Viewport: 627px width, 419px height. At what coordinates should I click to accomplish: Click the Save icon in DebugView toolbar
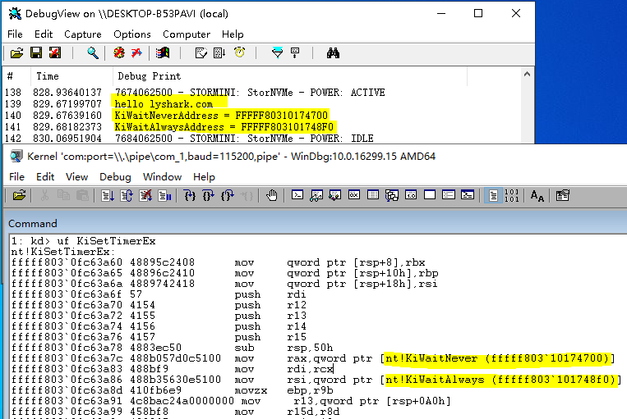[x=36, y=52]
